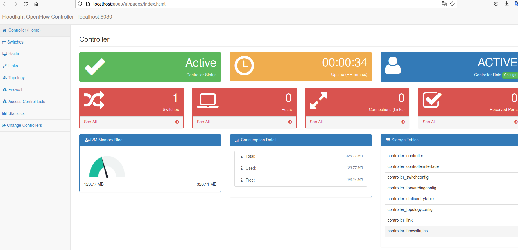
Task: Select controller_topologyconfig table row
Action: click(x=451, y=210)
